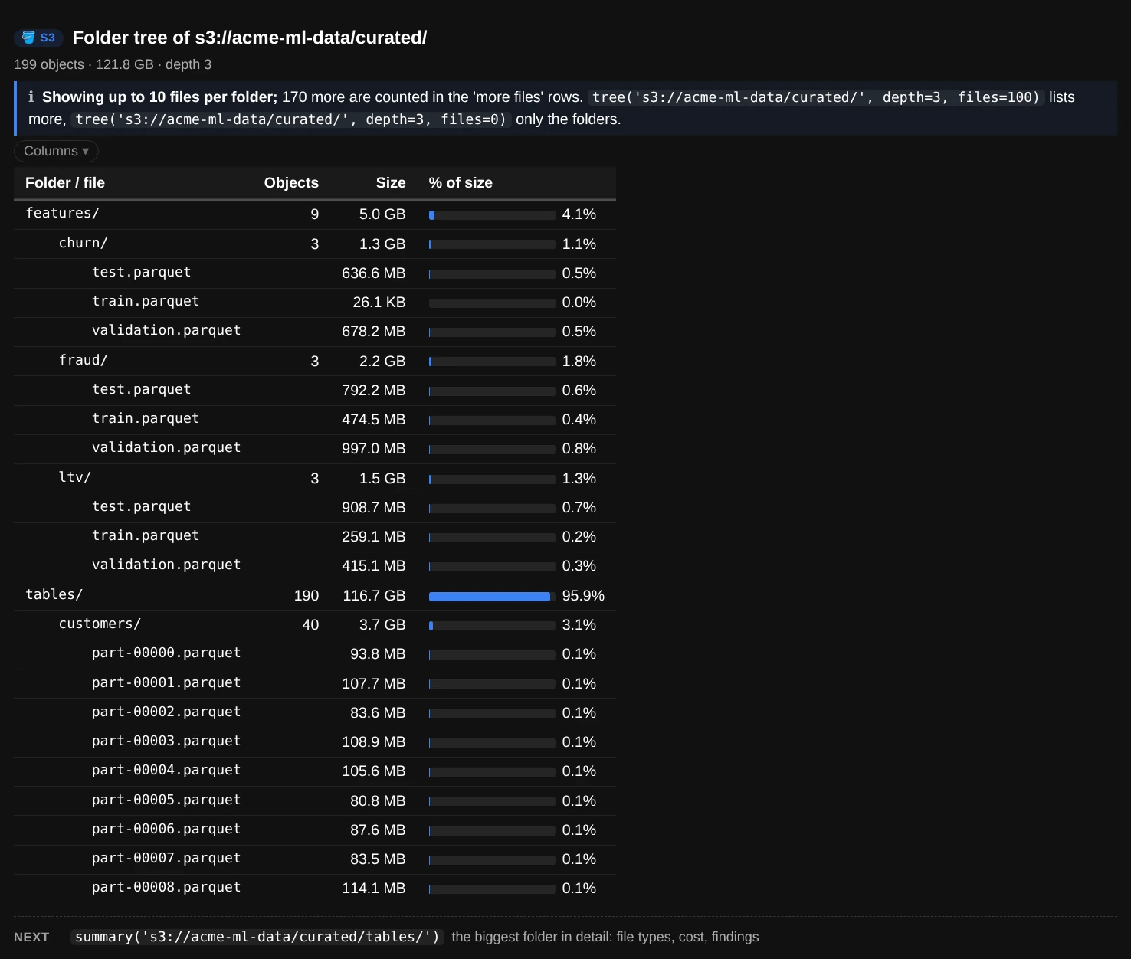This screenshot has height=959, width=1131.
Task: Click the S3 bucket badge icon
Action: click(38, 38)
